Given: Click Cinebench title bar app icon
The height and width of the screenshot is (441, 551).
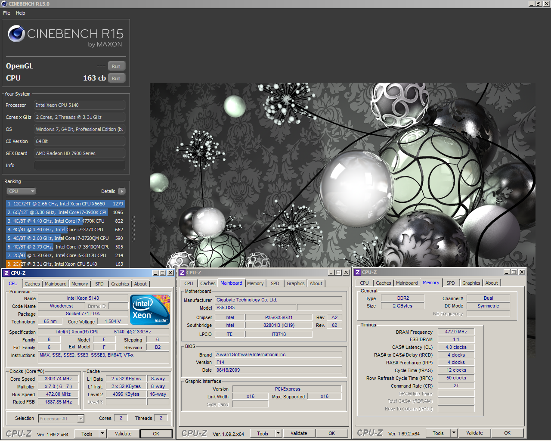Looking at the screenshot, I should coord(4,4).
